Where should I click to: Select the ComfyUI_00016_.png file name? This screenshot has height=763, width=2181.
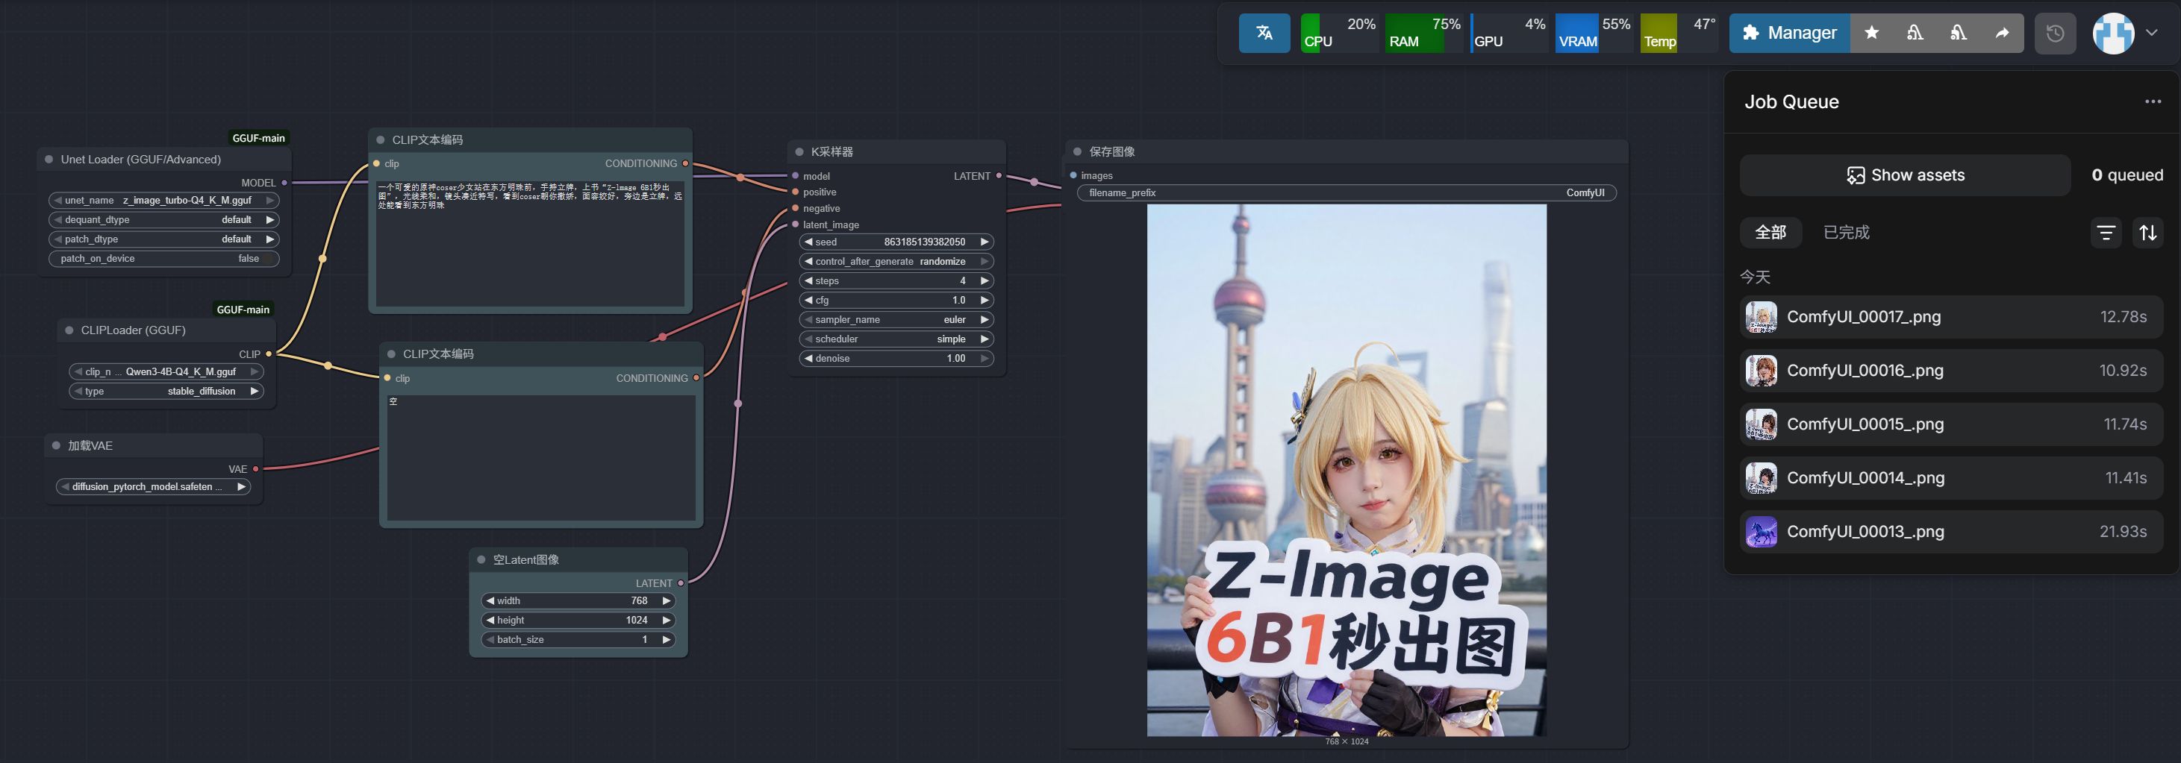tap(1865, 371)
